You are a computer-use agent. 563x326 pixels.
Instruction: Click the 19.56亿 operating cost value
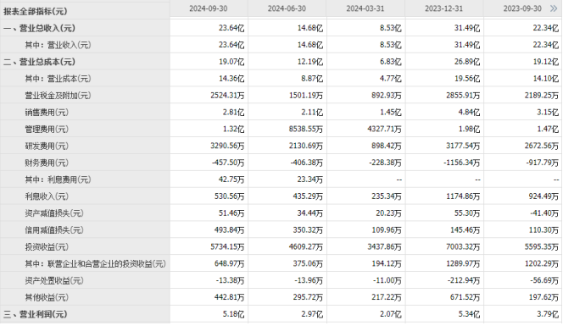click(x=467, y=79)
